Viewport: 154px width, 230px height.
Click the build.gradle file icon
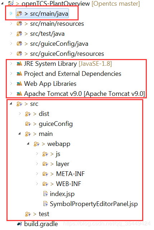(19, 224)
